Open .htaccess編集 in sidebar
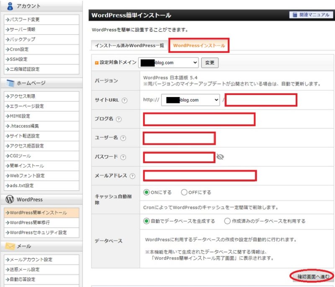335x287 pixels. tap(41, 126)
